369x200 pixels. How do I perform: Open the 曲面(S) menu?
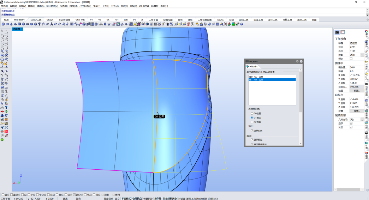click(41, 6)
